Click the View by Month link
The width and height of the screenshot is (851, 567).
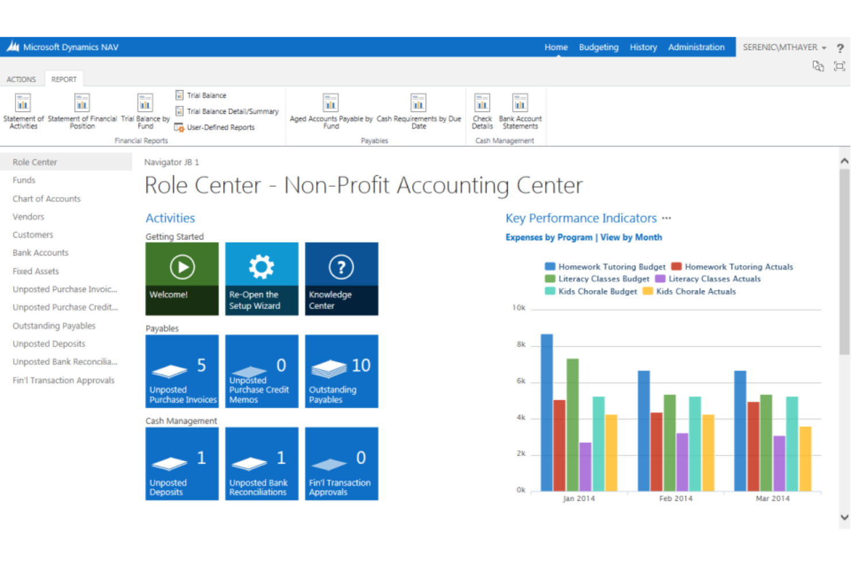click(631, 237)
